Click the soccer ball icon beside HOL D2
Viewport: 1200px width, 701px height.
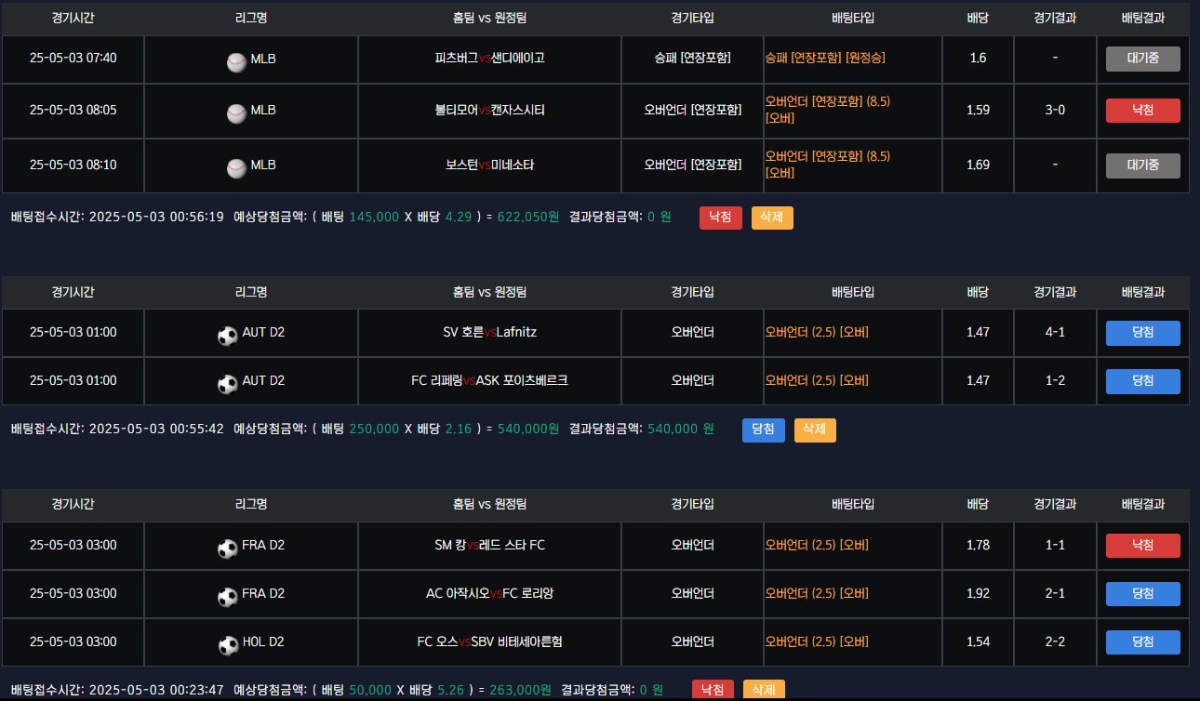(227, 645)
